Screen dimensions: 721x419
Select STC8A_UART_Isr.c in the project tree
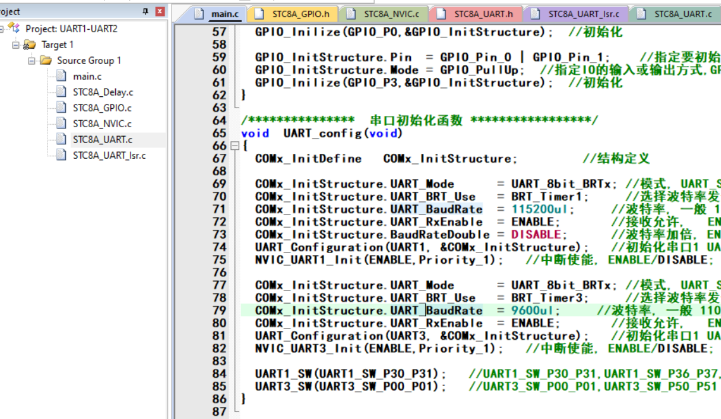click(x=109, y=156)
